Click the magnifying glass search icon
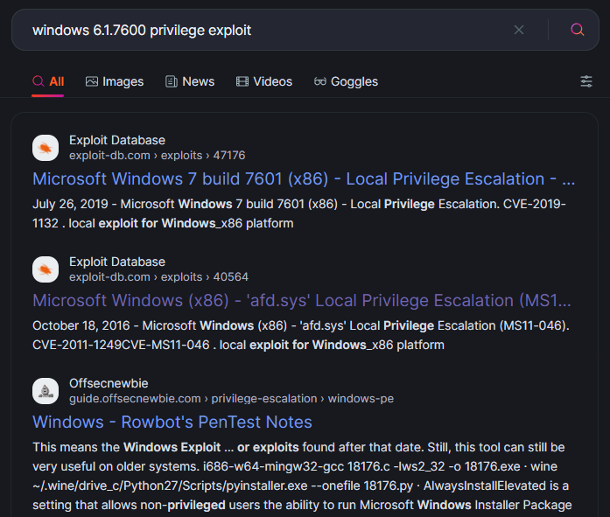Image resolution: width=610 pixels, height=517 pixels. click(577, 30)
